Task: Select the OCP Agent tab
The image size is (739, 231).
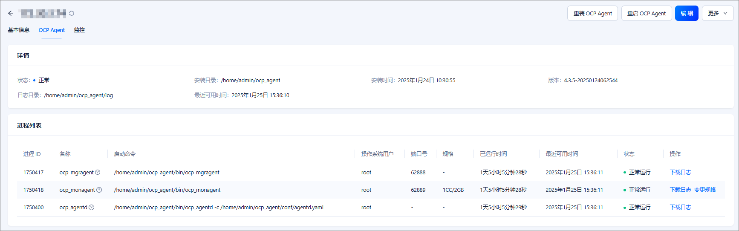Action: coord(52,30)
